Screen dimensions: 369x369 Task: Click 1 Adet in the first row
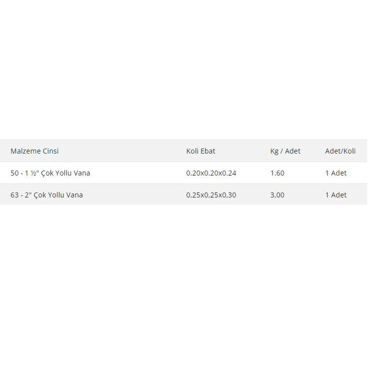click(336, 173)
